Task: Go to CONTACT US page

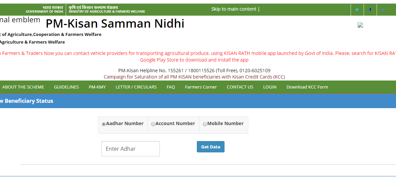Action: coord(240,87)
